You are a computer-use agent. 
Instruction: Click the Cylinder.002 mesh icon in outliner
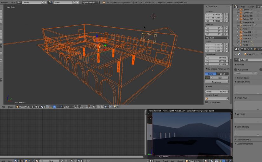[x=240, y=10]
